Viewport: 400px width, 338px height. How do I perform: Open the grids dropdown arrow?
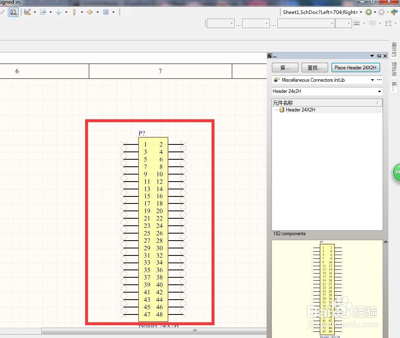pos(113,12)
